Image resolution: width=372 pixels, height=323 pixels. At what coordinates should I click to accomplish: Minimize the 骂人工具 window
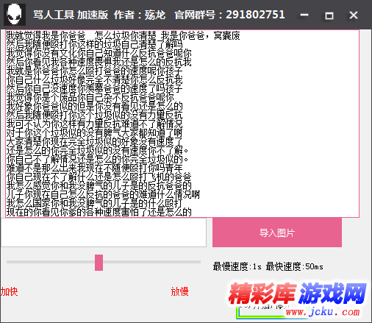point(304,15)
